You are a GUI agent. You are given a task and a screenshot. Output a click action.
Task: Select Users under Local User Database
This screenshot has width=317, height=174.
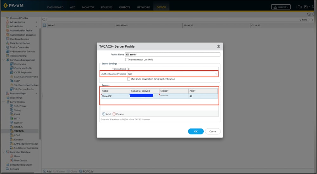point(17,156)
